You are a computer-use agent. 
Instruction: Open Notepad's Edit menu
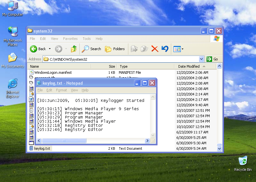(49, 90)
